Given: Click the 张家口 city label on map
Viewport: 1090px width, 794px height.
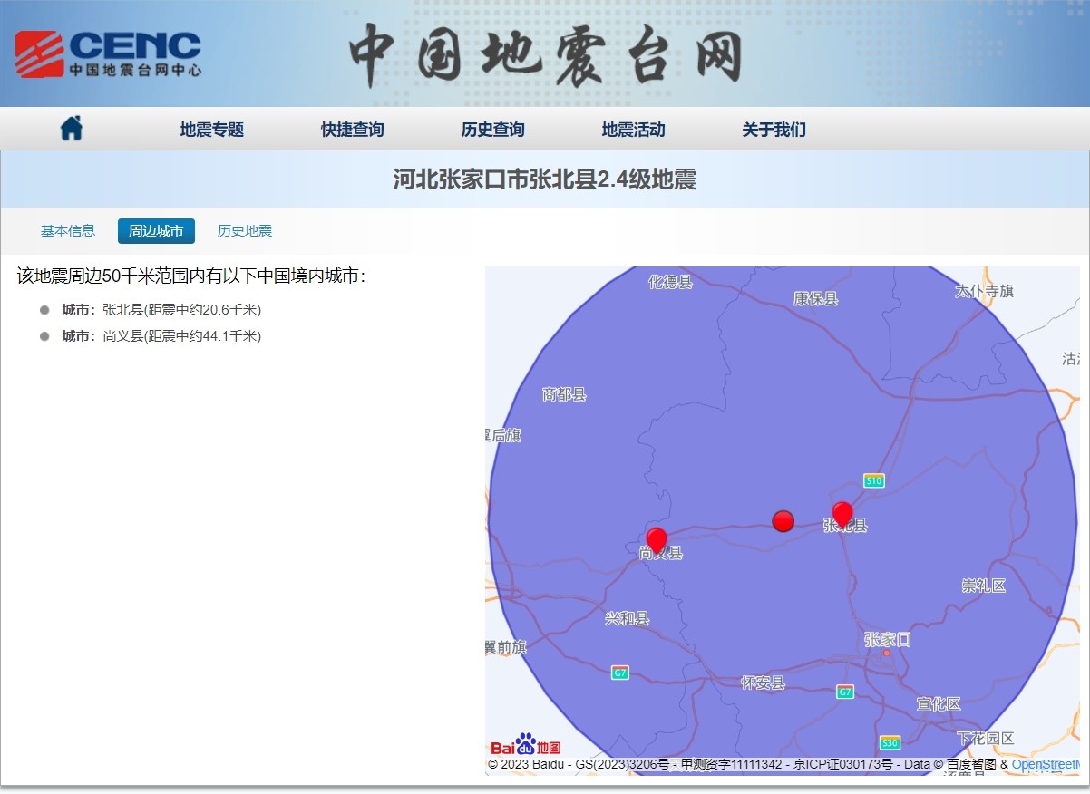Looking at the screenshot, I should [887, 639].
